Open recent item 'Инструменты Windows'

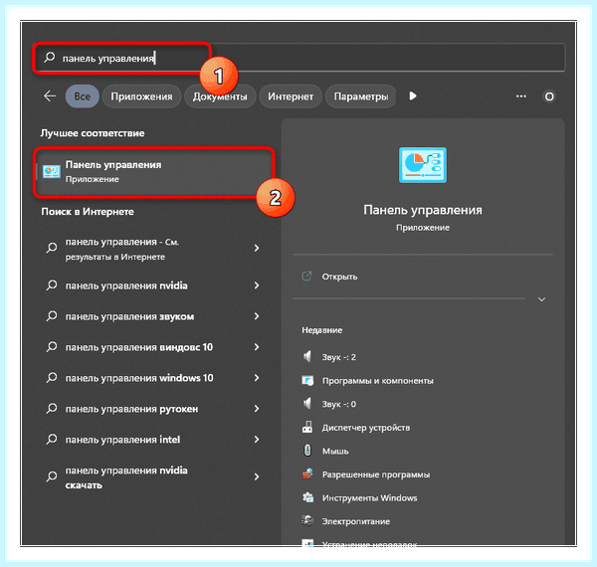(369, 497)
